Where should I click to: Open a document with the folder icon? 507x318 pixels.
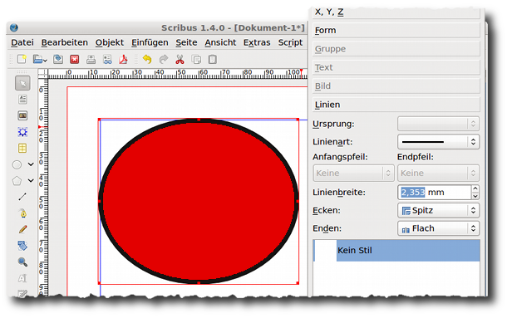pyautogui.click(x=37, y=59)
